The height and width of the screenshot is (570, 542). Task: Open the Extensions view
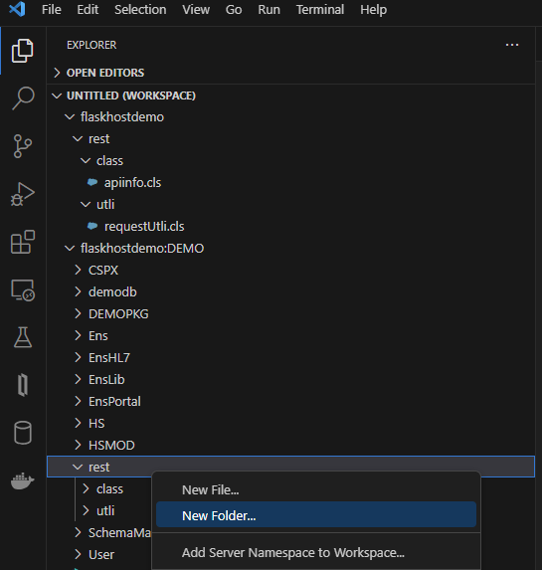click(23, 242)
